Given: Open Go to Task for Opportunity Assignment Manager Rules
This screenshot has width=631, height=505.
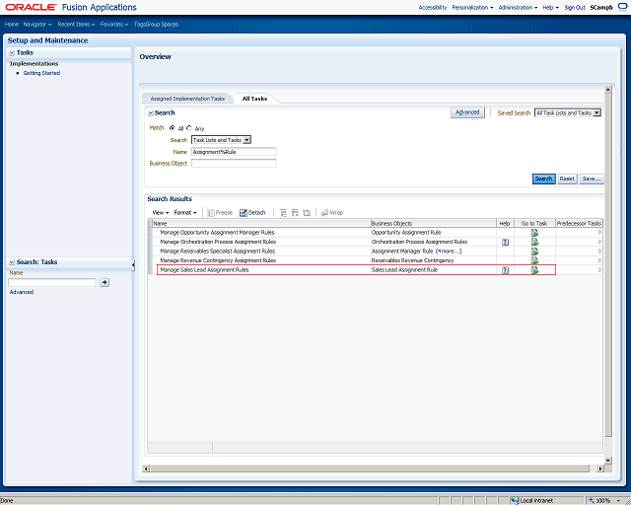Looking at the screenshot, I should click(x=534, y=233).
